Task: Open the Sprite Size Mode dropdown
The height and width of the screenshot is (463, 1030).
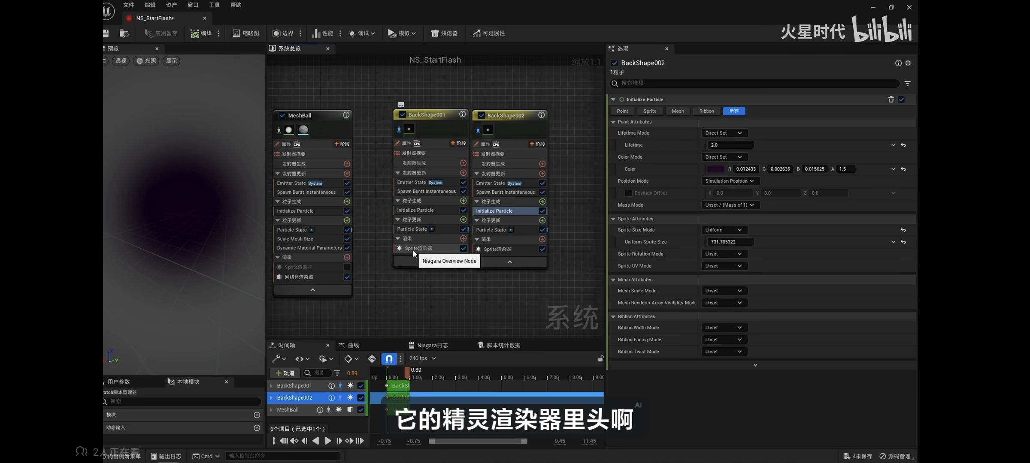Action: pyautogui.click(x=724, y=230)
